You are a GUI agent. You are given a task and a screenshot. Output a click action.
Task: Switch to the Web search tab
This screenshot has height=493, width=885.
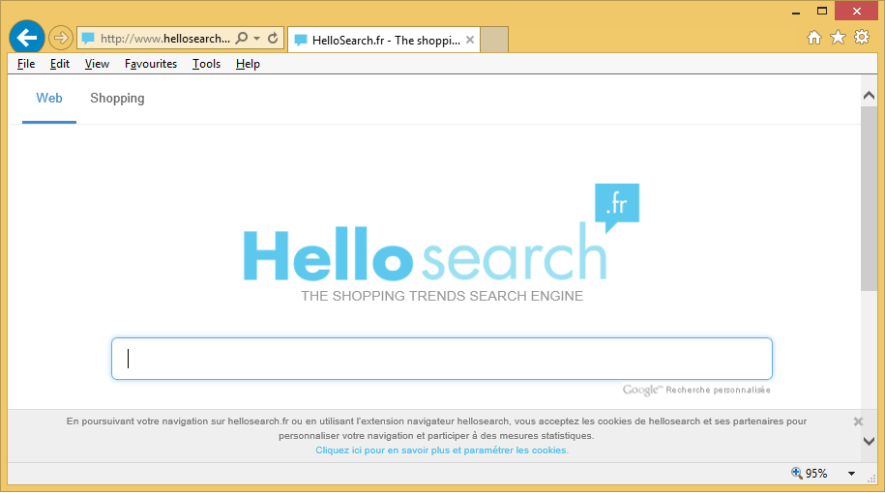point(49,99)
